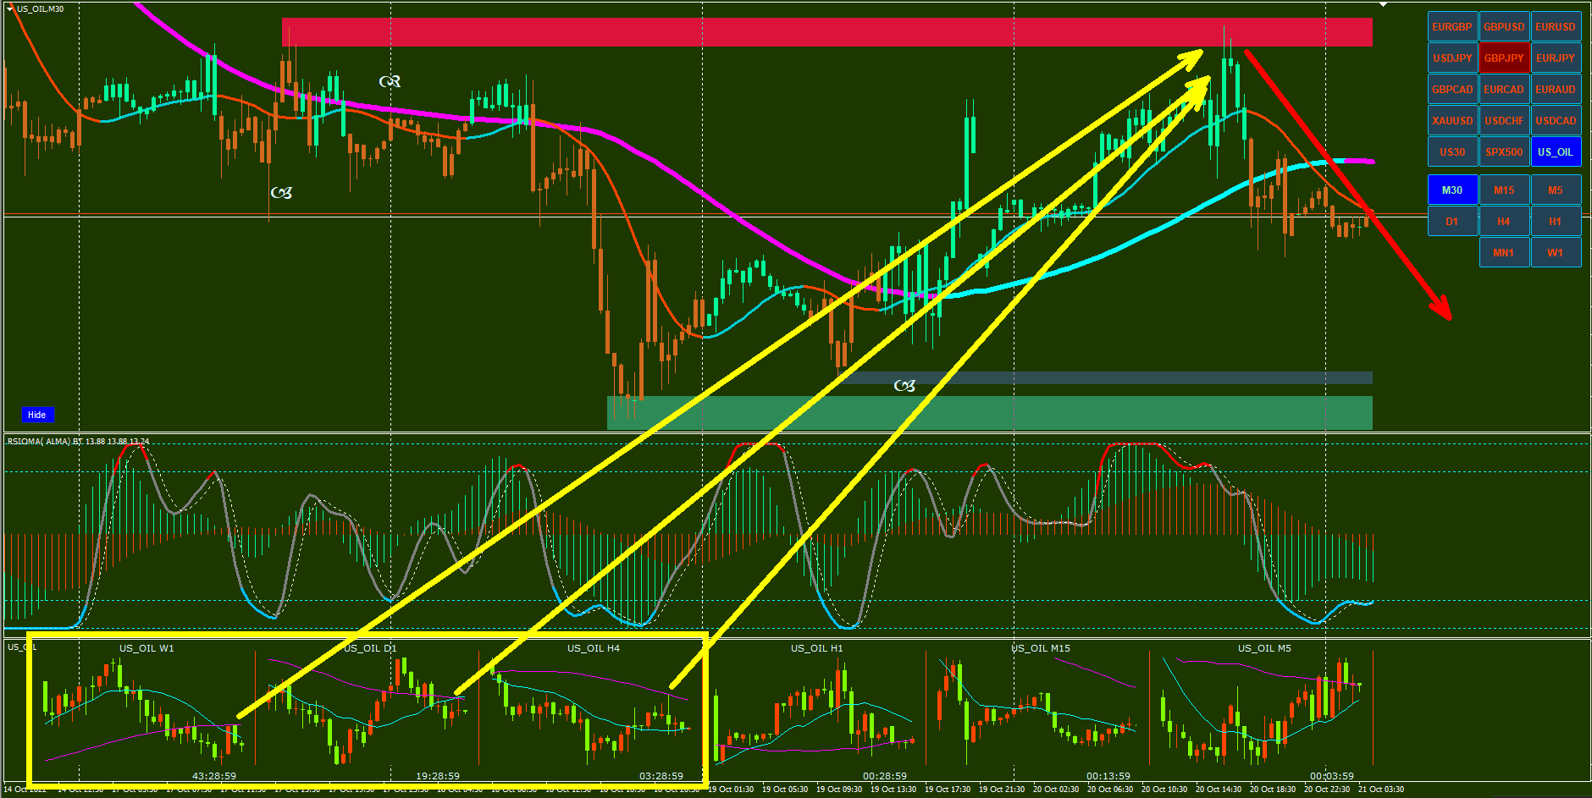Select the green demand zone rectangle
The height and width of the screenshot is (798, 1592).
990,413
